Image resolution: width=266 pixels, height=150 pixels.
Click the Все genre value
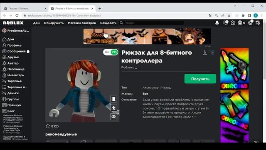(x=145, y=93)
